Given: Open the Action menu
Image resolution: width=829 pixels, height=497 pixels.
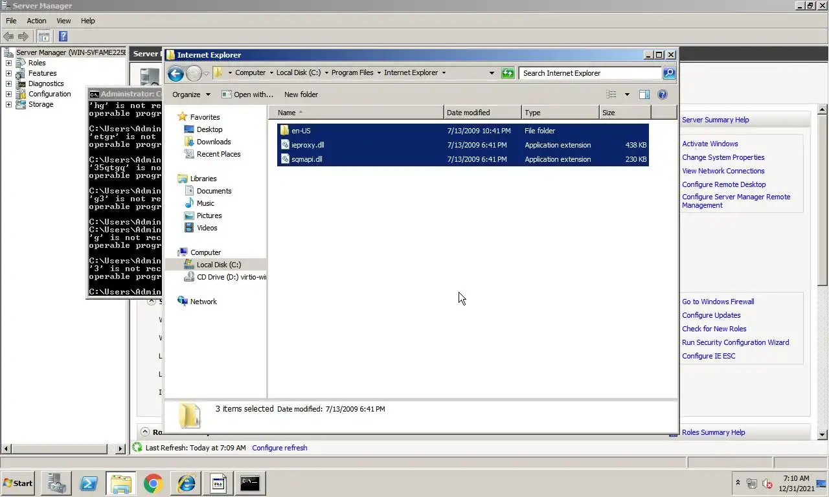Looking at the screenshot, I should point(36,21).
